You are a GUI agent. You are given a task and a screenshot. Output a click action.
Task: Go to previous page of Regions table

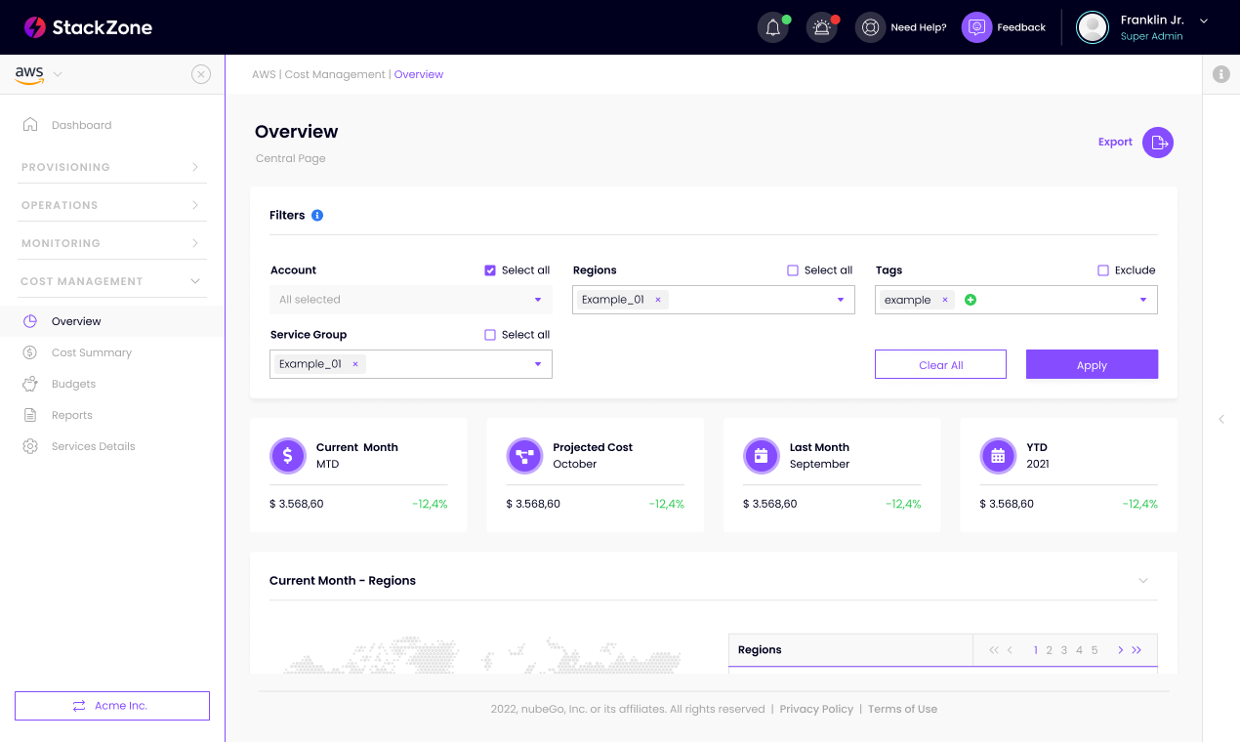click(1010, 650)
